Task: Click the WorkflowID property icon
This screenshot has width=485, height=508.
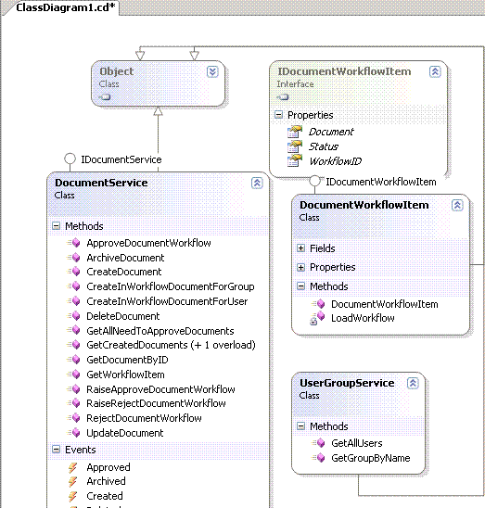Action: click(x=294, y=160)
